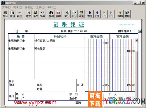146x108 pixels.
Task: Insert an entry row with 插分
Action: pos(67,14)
